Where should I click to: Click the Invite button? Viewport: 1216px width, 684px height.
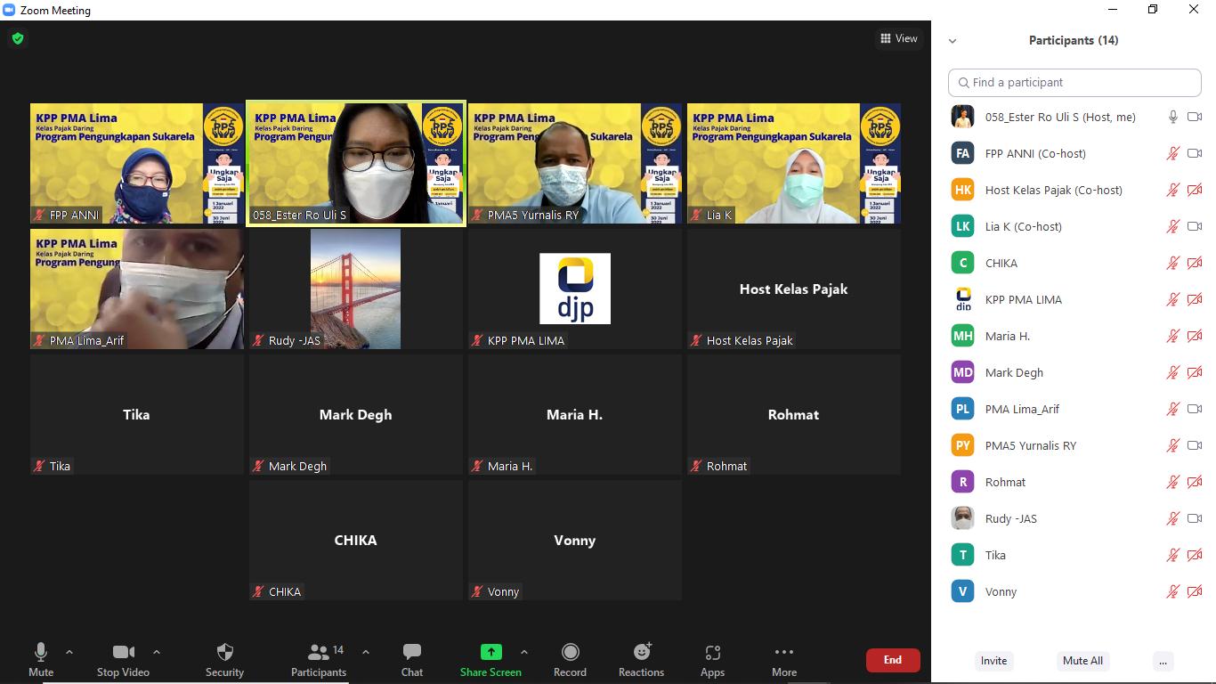[993, 661]
